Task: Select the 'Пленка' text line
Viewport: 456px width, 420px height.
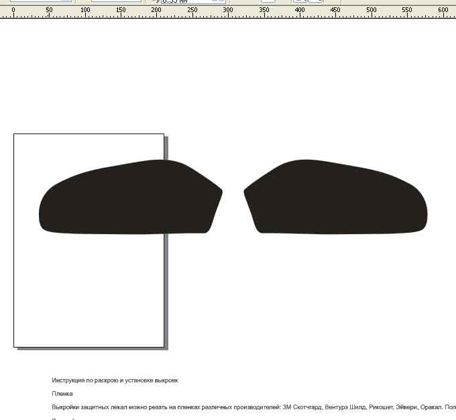Action: pos(62,394)
